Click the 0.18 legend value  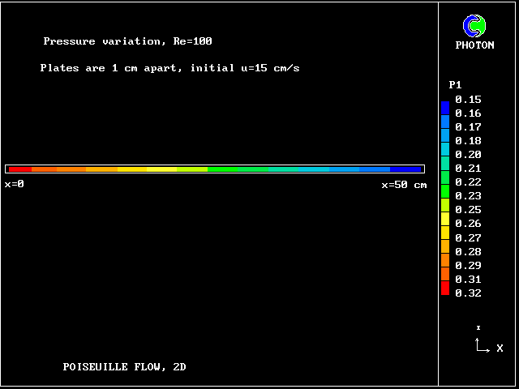[x=468, y=141]
